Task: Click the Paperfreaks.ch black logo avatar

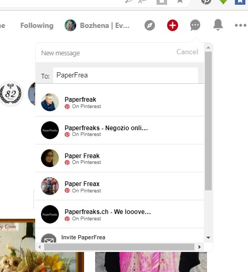Action: [x=50, y=214]
